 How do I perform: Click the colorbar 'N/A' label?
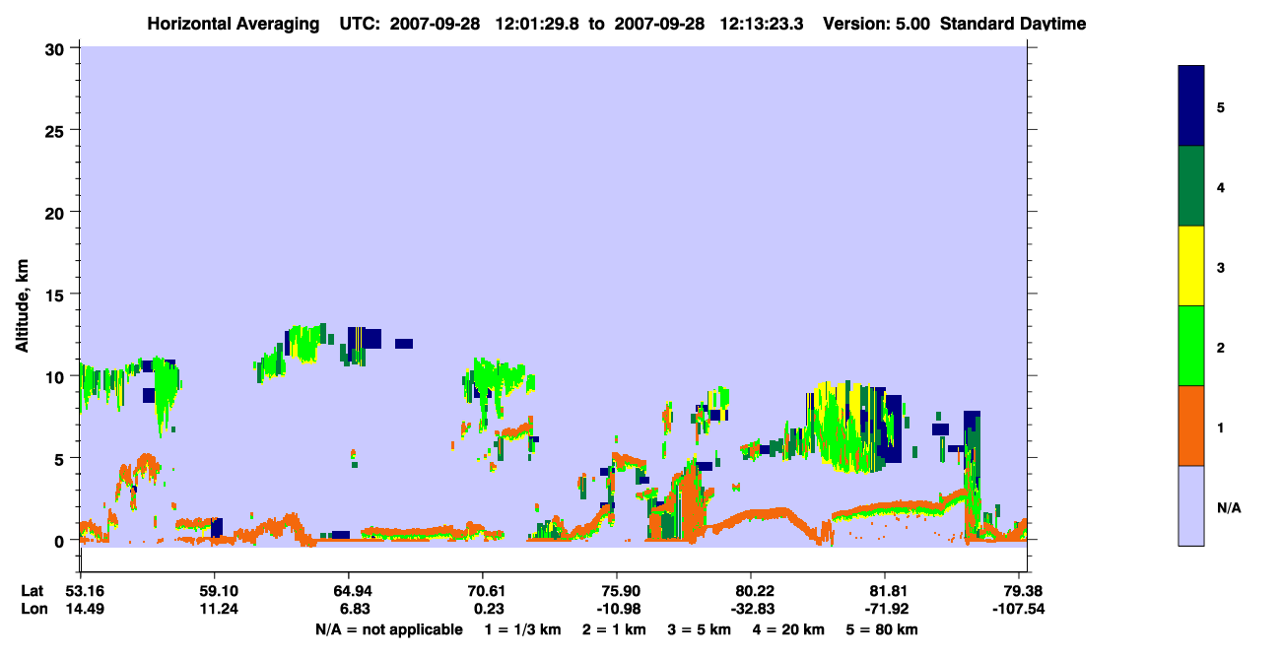[1229, 507]
